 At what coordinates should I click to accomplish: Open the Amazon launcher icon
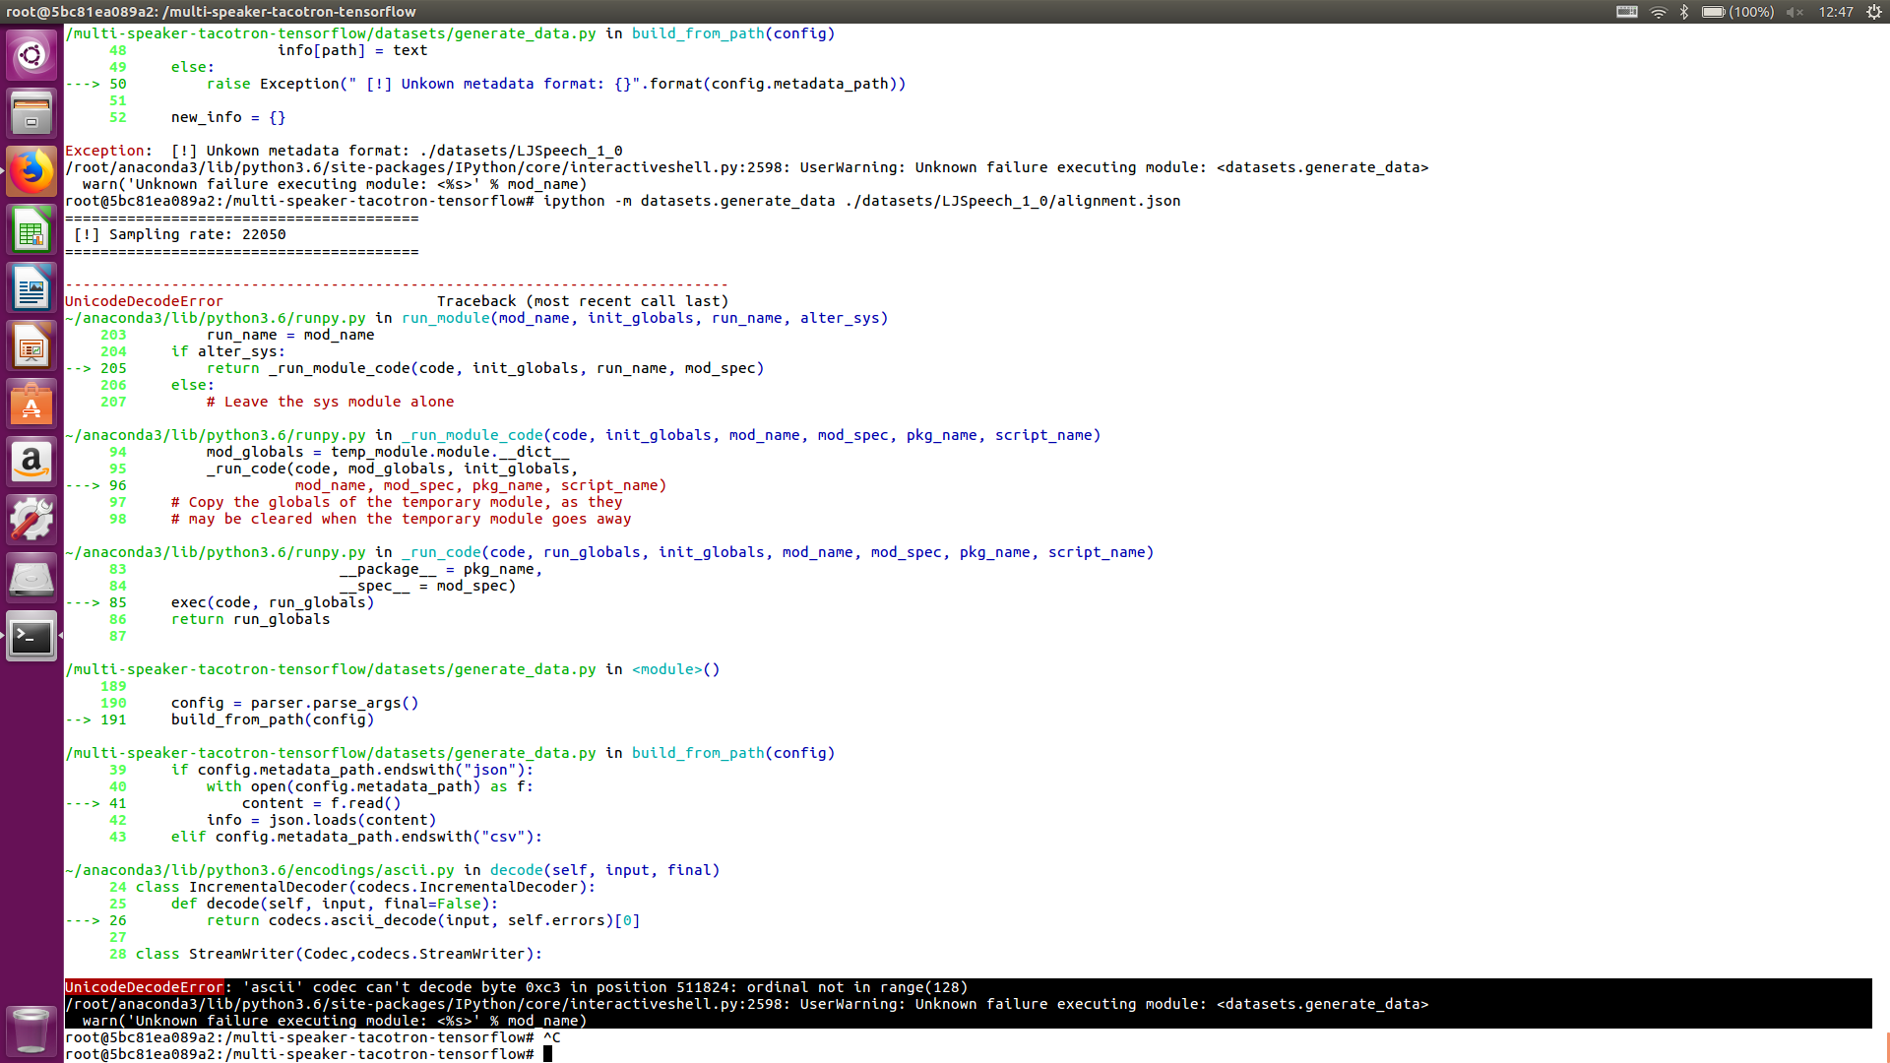pos(31,463)
